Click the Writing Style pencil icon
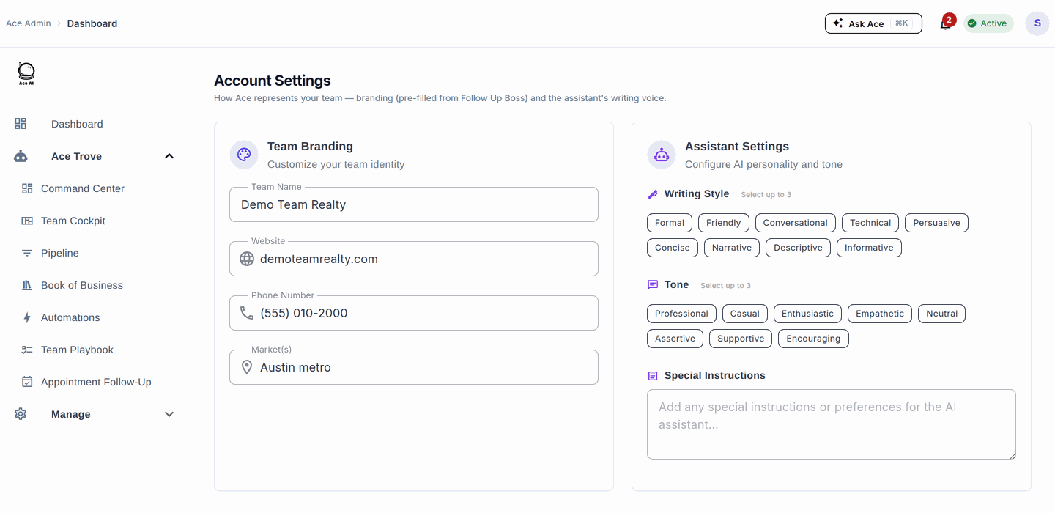The height and width of the screenshot is (513, 1055). [653, 194]
